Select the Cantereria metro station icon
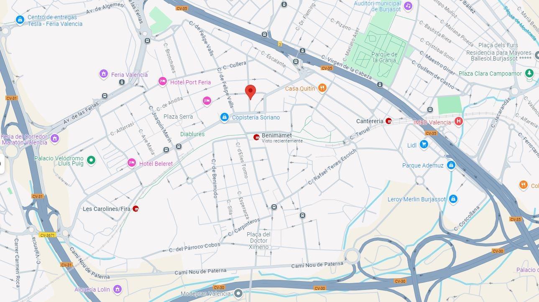539x302 pixels. (x=389, y=121)
